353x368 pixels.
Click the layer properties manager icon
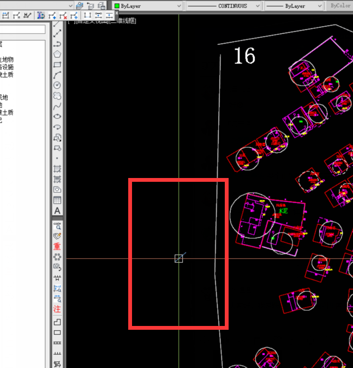(x=80, y=5)
